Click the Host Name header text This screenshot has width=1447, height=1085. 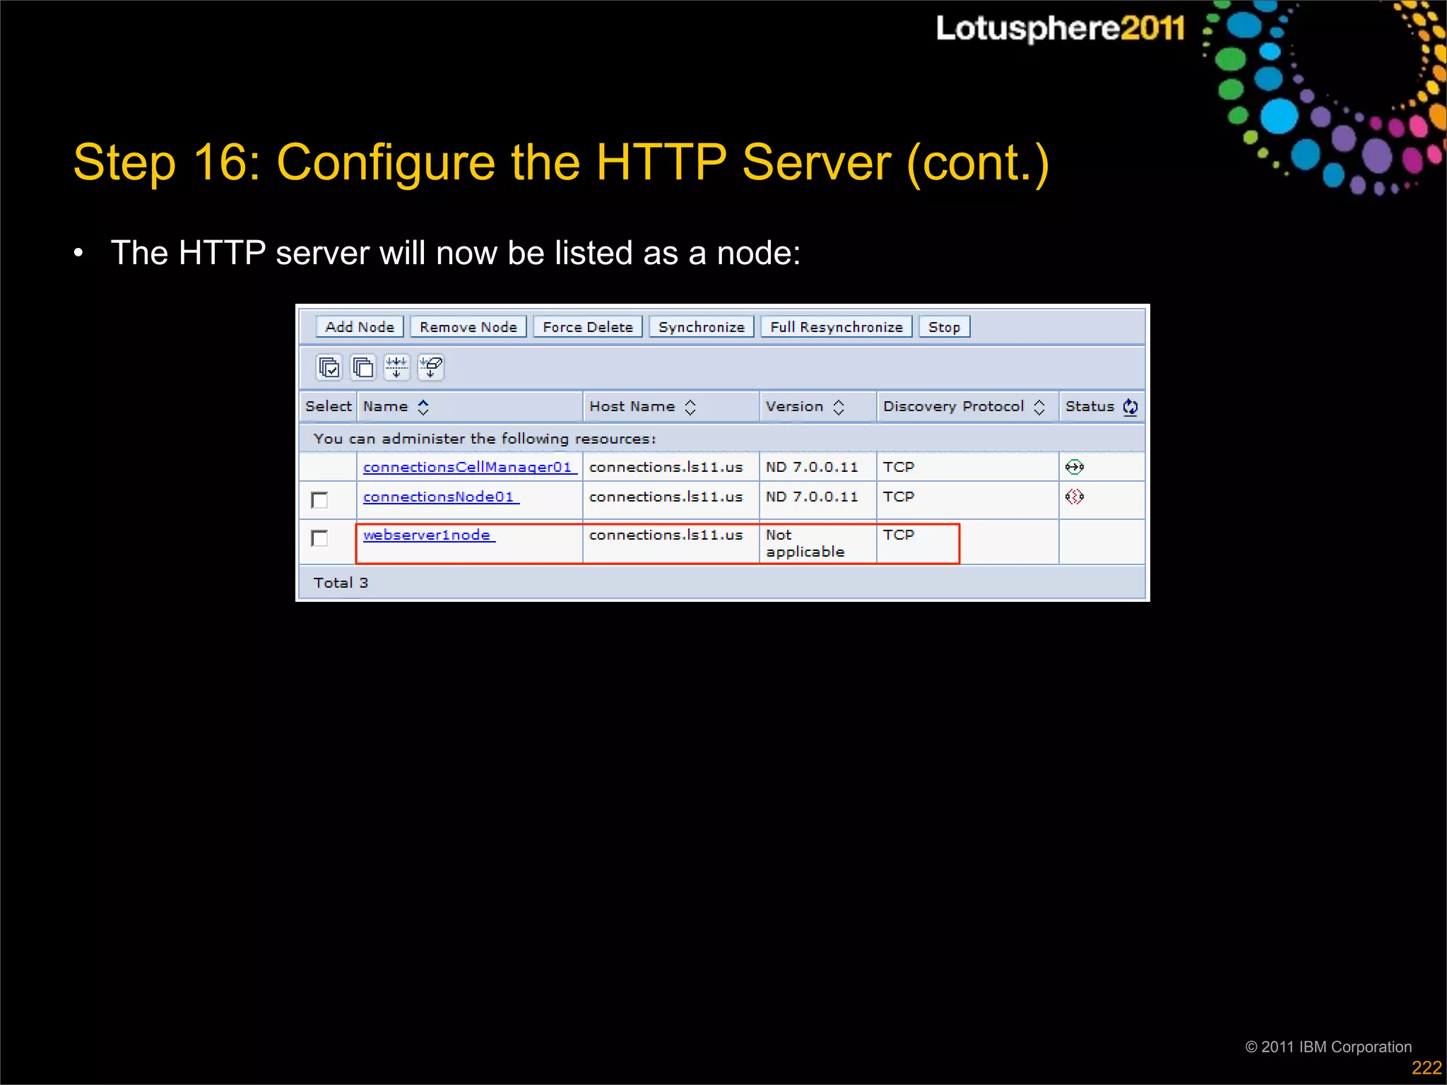(632, 406)
